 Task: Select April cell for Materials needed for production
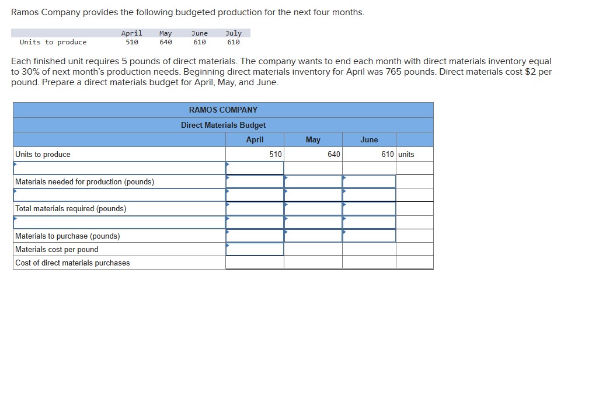(x=255, y=181)
